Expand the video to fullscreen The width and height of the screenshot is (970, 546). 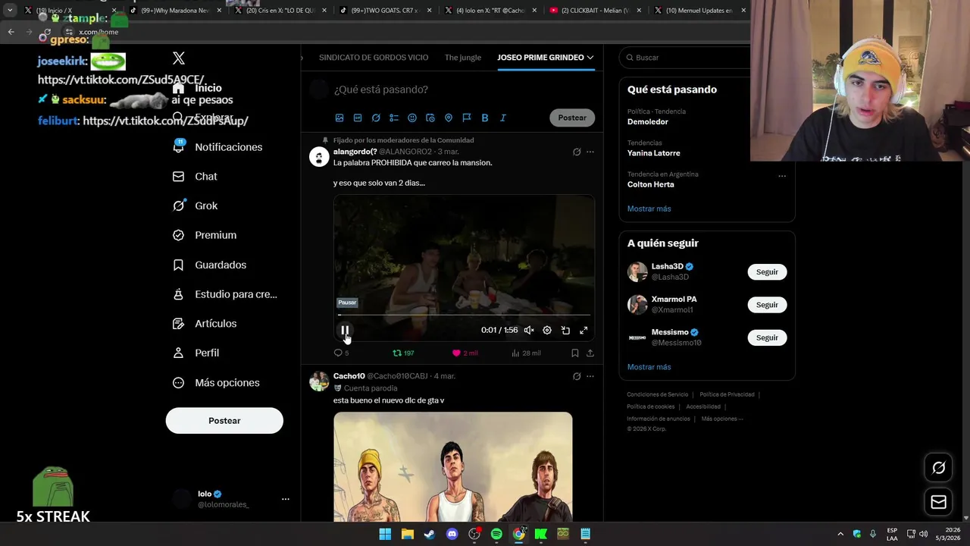point(584,330)
